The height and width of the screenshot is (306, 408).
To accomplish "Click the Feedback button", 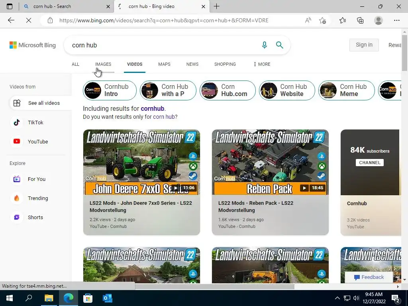I will point(369,277).
